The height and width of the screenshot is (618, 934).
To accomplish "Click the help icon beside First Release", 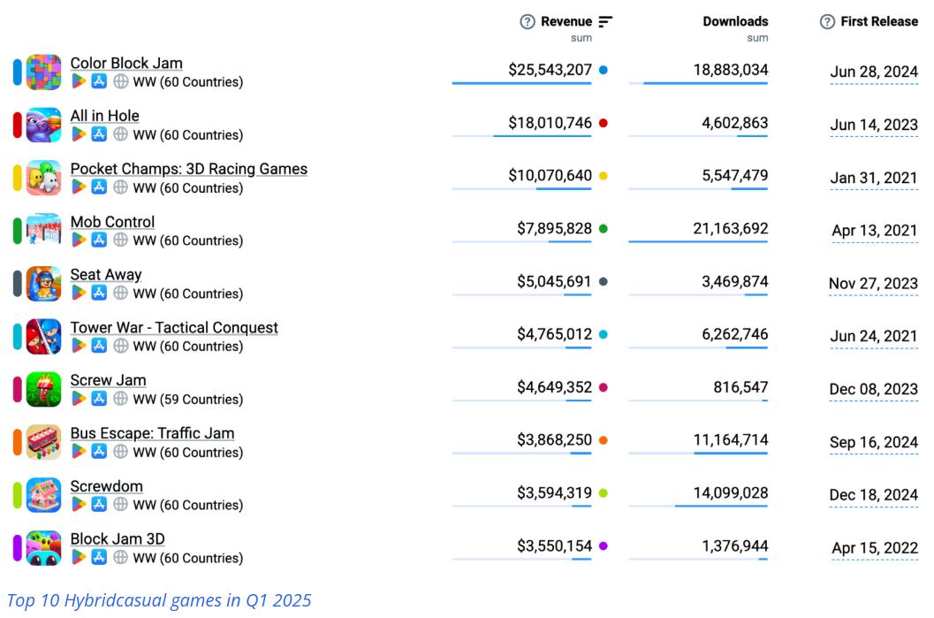I will click(x=827, y=22).
